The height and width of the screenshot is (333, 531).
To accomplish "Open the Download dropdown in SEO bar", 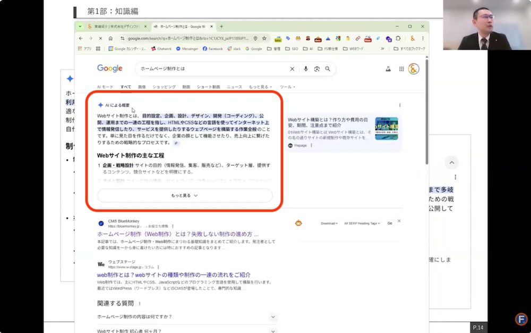I will pyautogui.click(x=328, y=223).
